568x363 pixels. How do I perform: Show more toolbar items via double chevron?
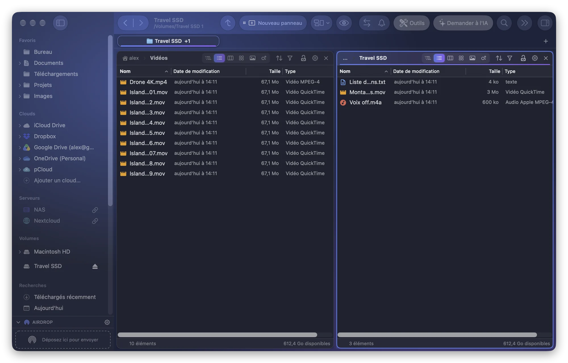tap(524, 23)
